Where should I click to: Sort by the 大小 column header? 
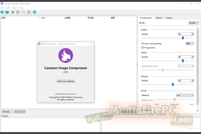pos(52,18)
